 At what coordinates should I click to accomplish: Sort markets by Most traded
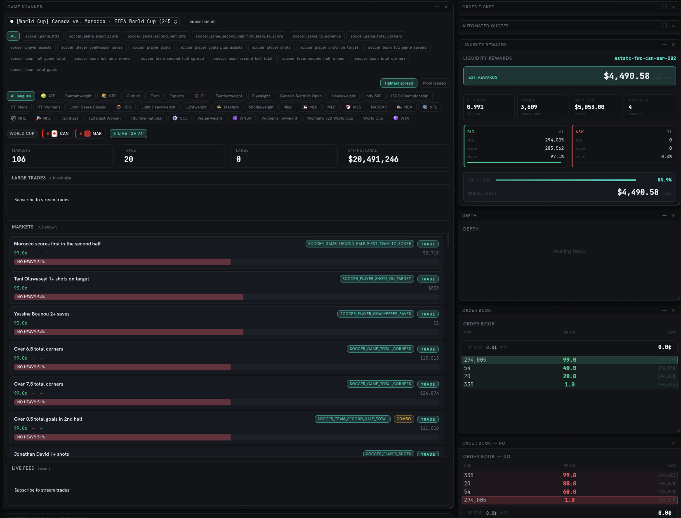click(x=434, y=83)
